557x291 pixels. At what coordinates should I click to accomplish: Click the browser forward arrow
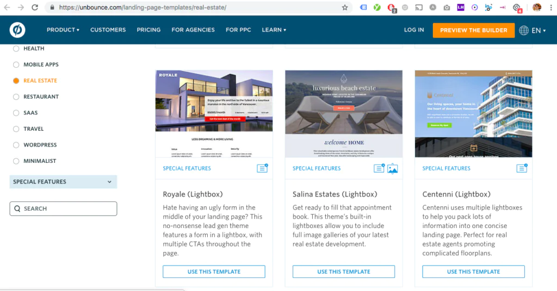pos(21,7)
